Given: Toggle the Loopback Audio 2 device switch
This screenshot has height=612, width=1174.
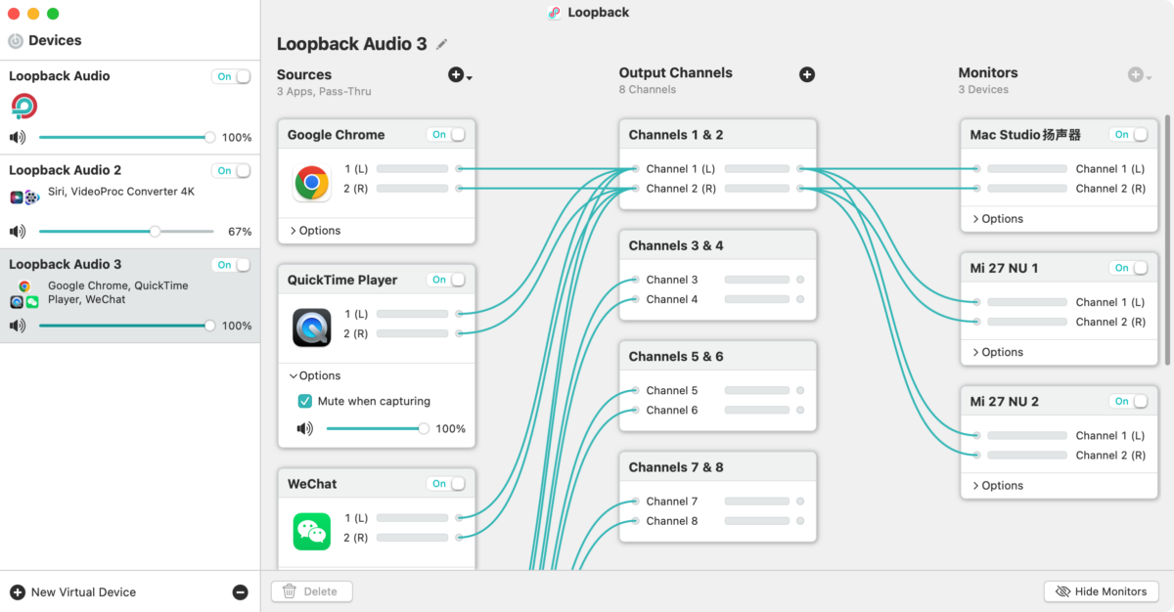Looking at the screenshot, I should (231, 170).
